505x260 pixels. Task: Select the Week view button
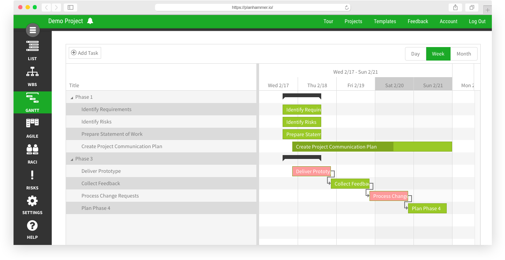pos(438,54)
